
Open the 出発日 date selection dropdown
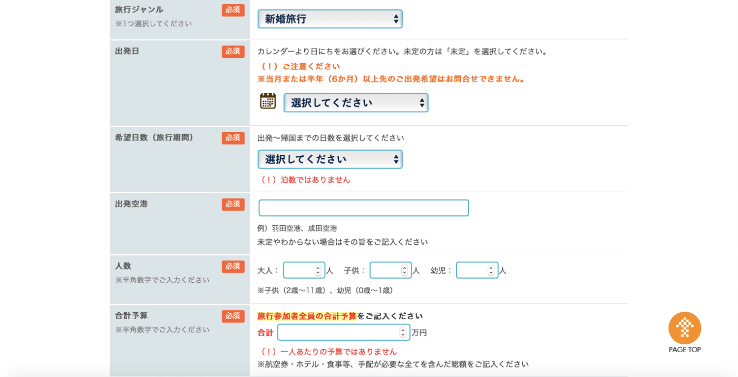click(x=356, y=103)
